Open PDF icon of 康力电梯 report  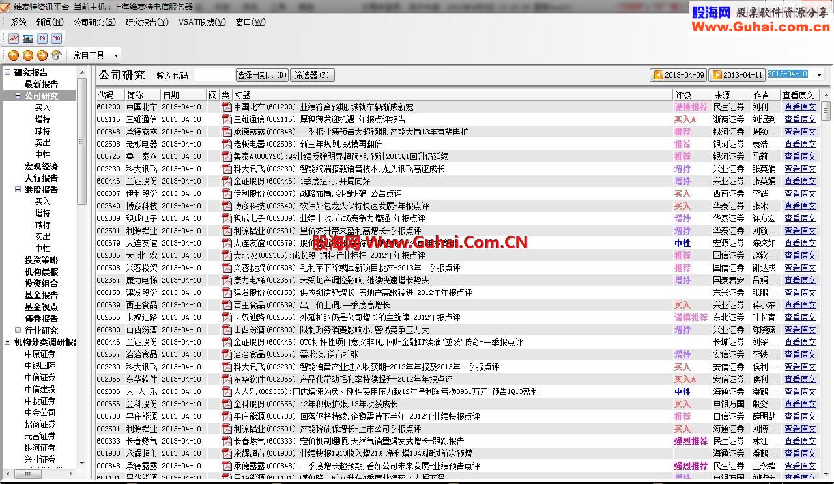pyautogui.click(x=227, y=280)
